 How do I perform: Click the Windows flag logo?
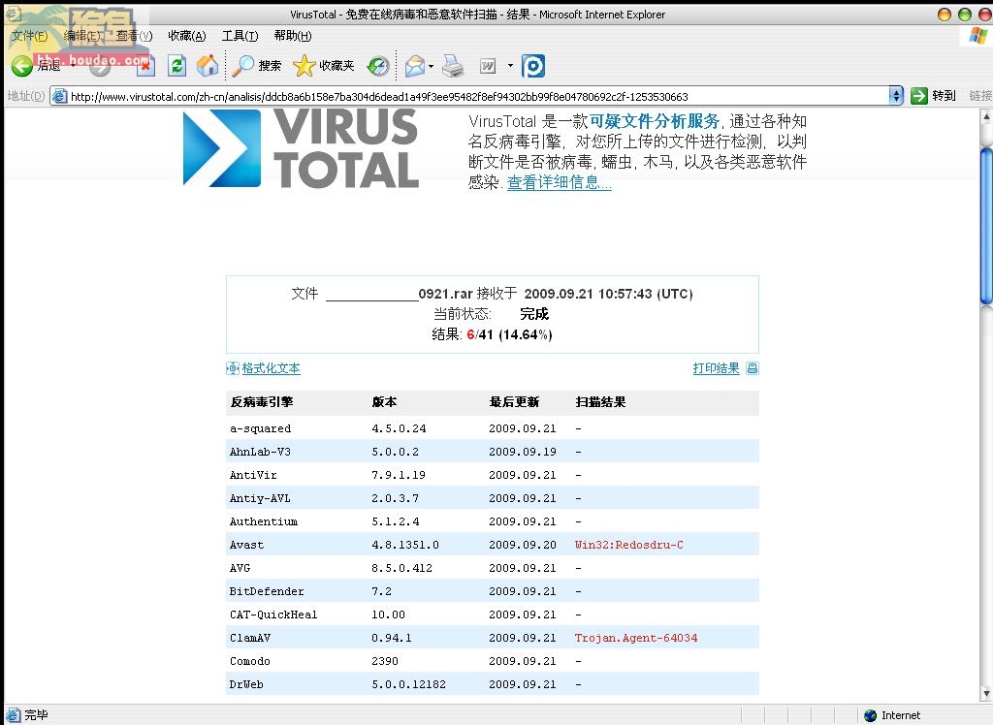tap(977, 36)
